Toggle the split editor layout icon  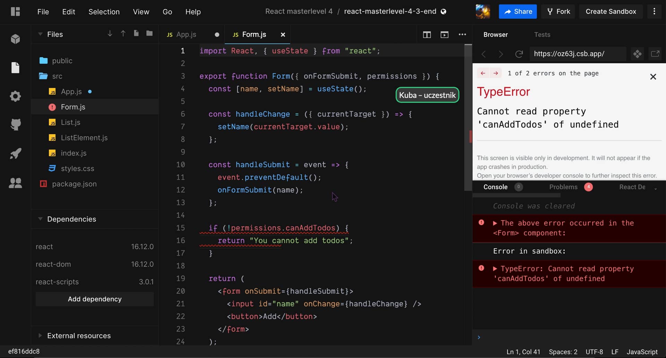pyautogui.click(x=427, y=34)
